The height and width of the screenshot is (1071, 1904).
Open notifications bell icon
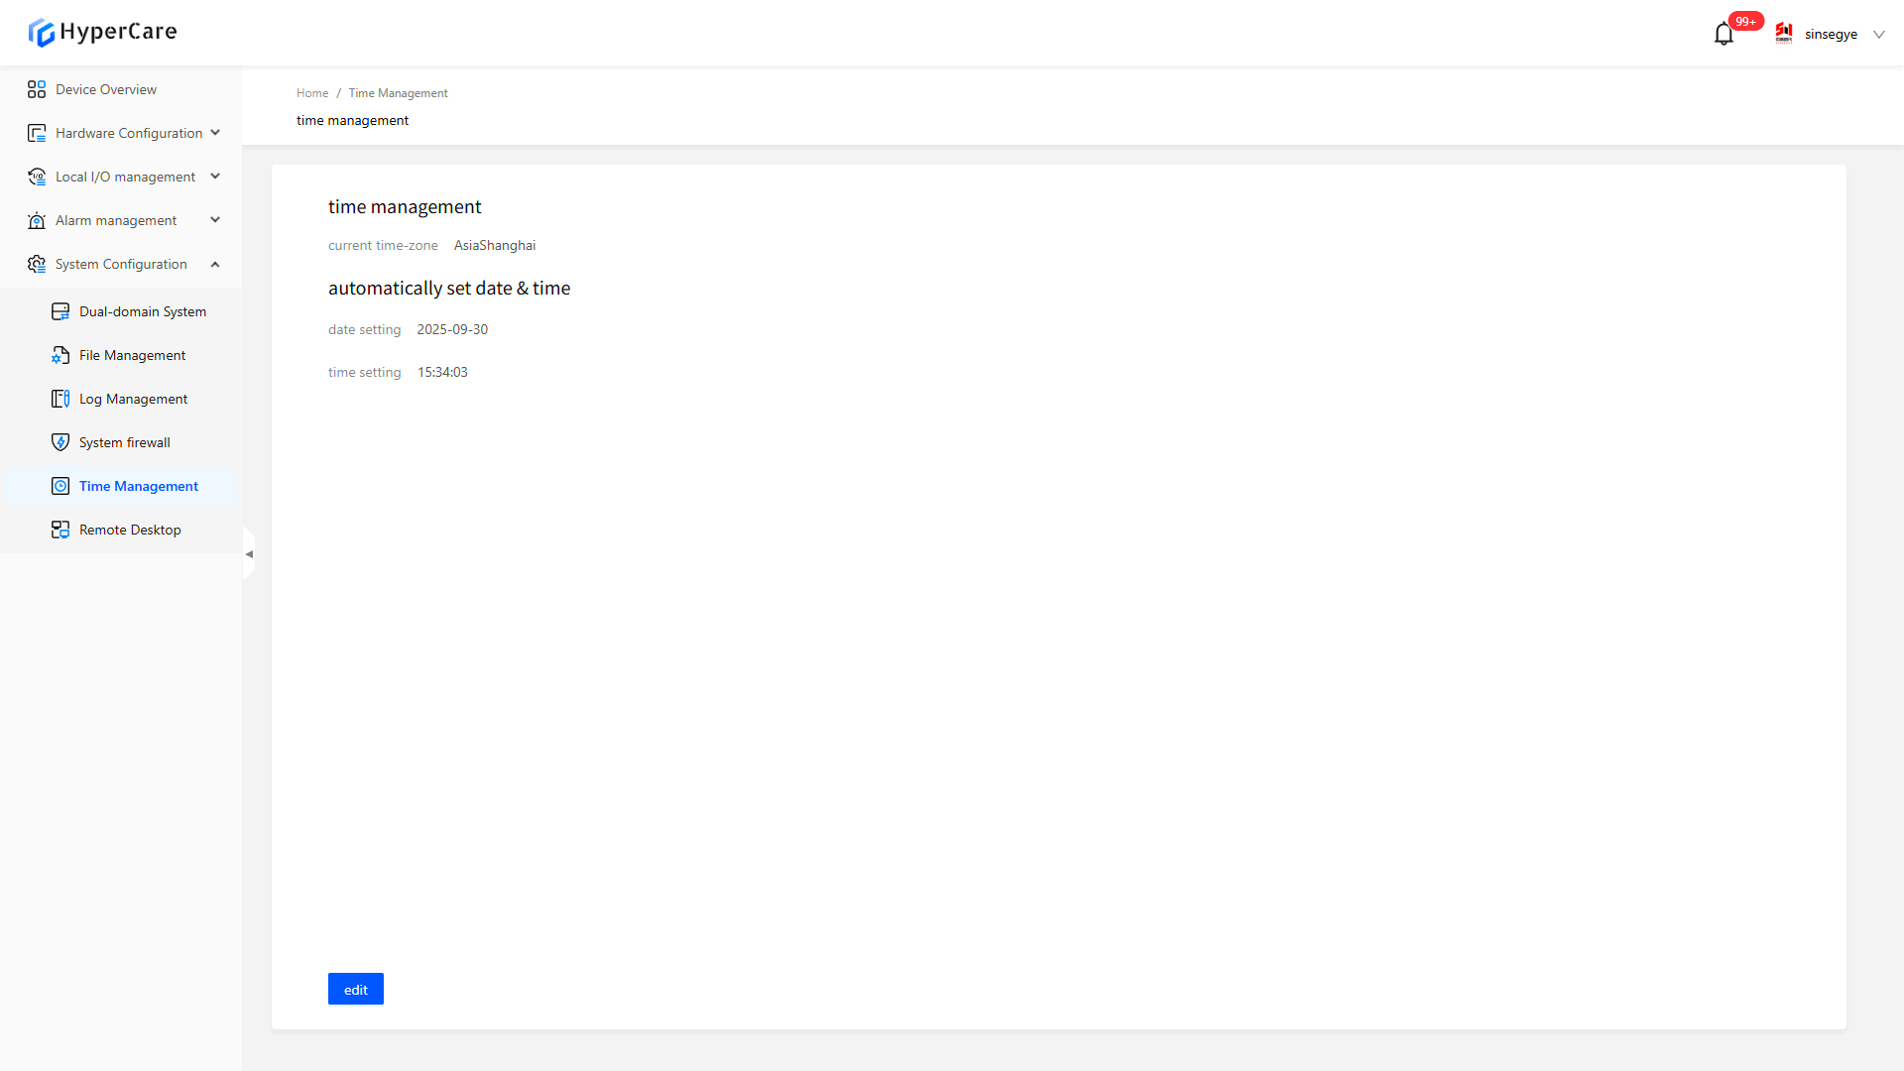click(x=1724, y=35)
